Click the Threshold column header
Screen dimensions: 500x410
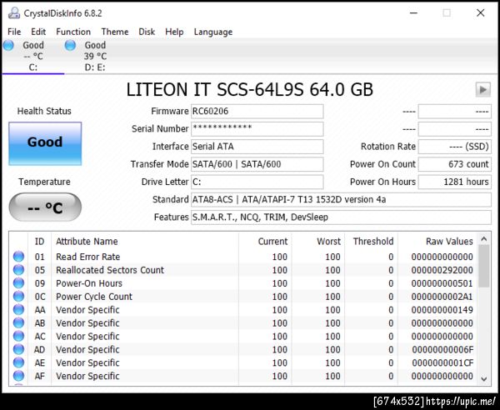(371, 242)
